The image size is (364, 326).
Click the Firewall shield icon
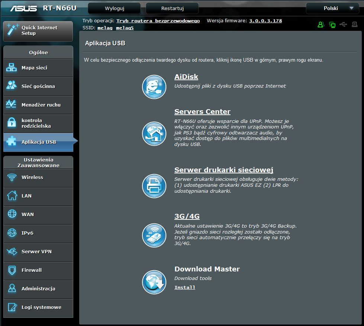[x=12, y=270]
